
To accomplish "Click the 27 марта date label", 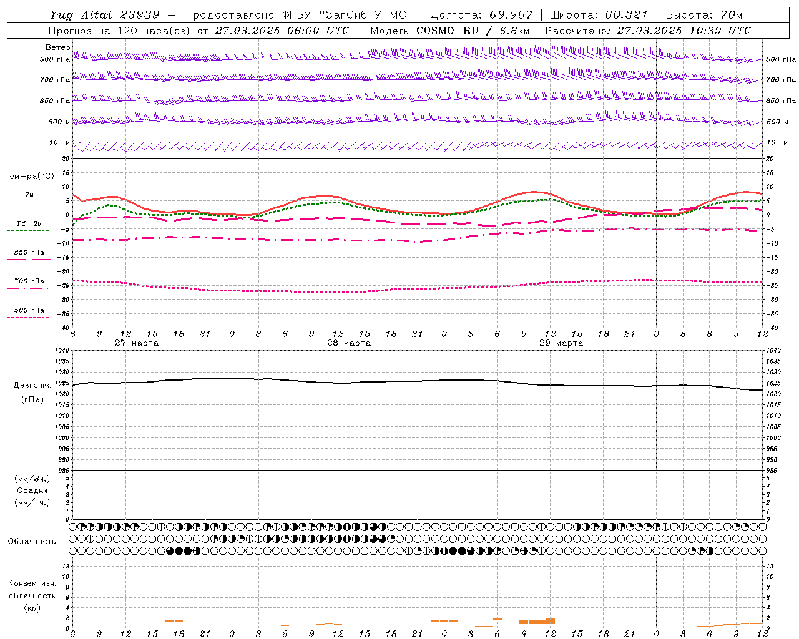I will (137, 343).
